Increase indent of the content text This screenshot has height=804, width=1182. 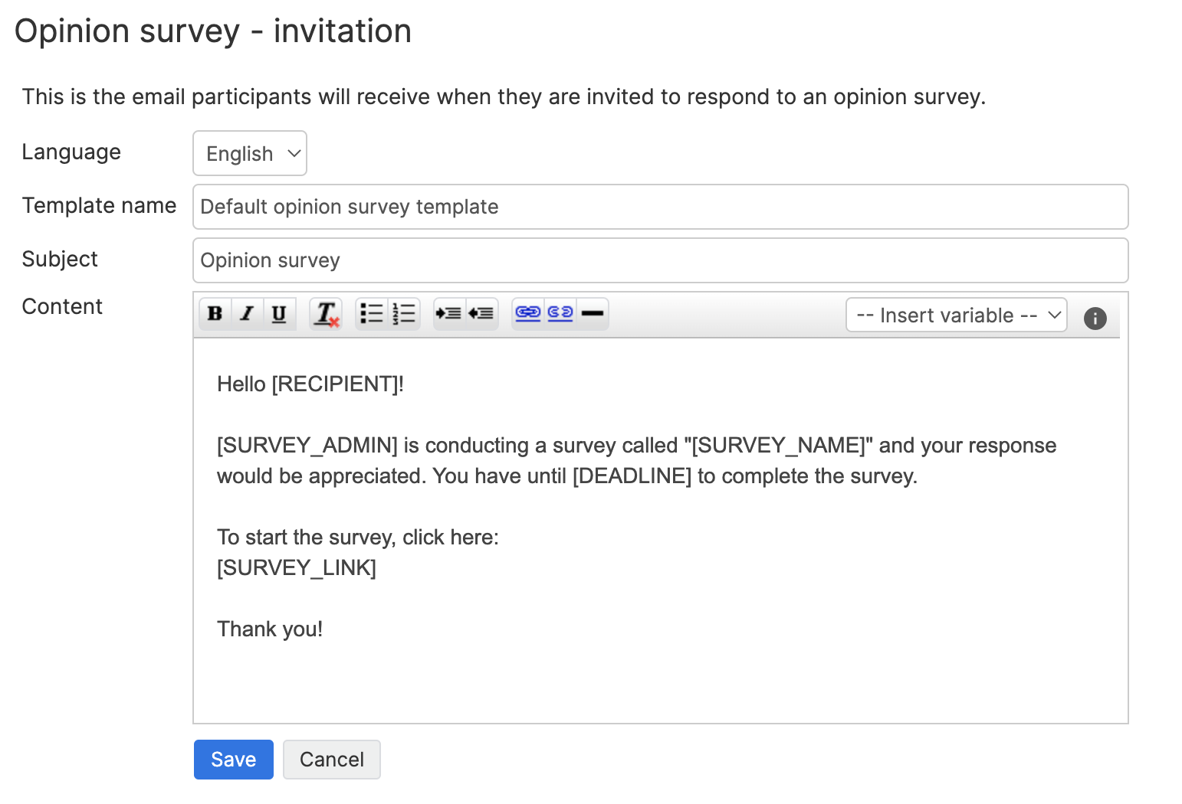click(x=449, y=313)
